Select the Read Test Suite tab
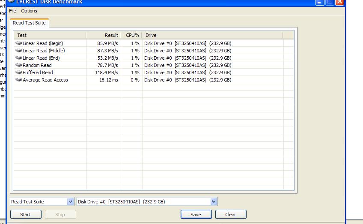The width and height of the screenshot is (363, 224). [29, 23]
